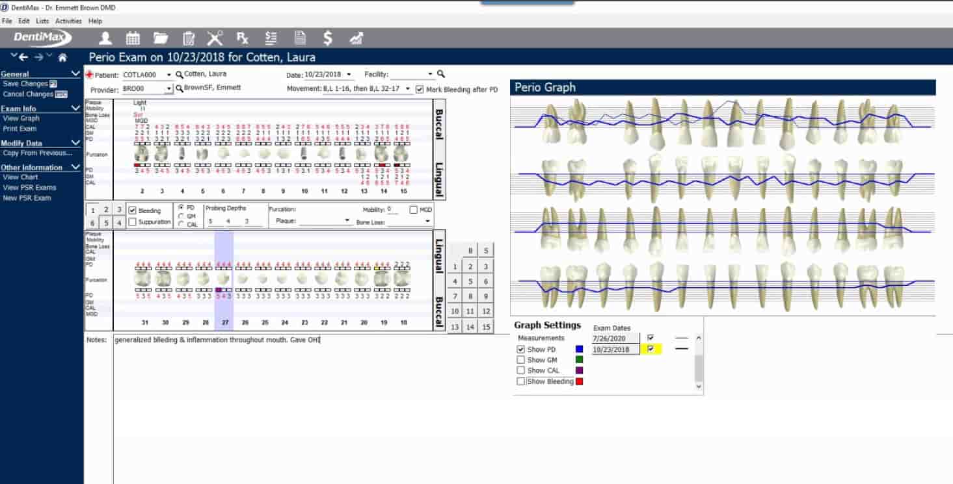Screen dimensions: 953x484
Task: Click the open documents folder icon
Action: click(160, 38)
